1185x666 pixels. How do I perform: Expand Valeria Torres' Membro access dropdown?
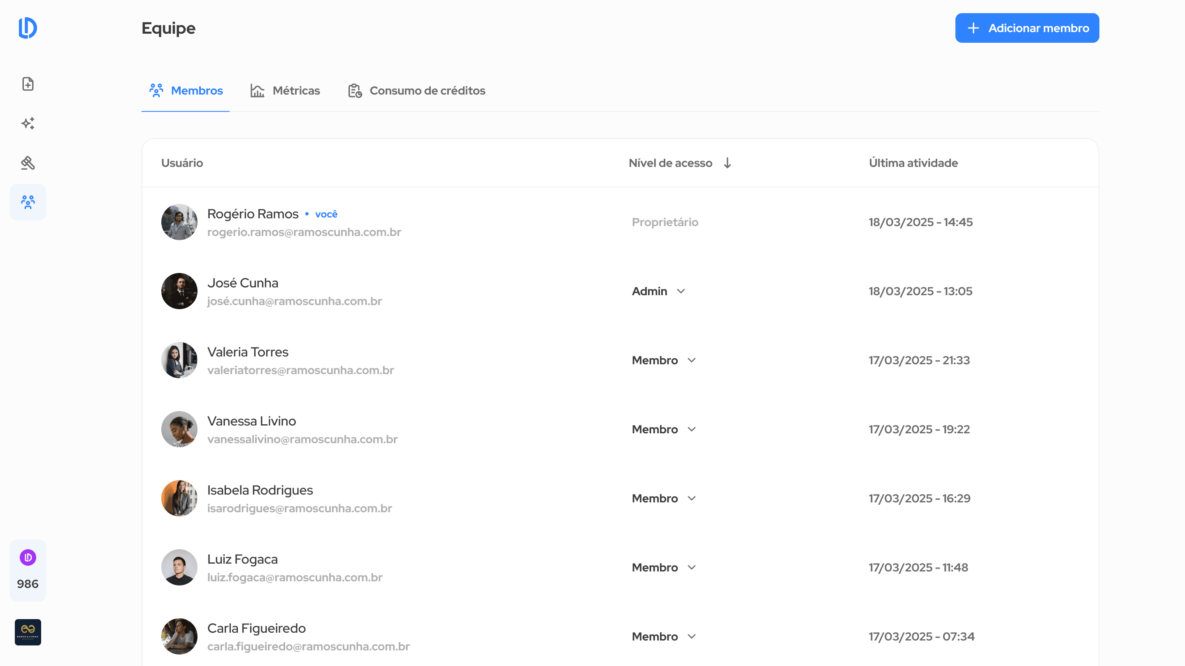tap(664, 361)
